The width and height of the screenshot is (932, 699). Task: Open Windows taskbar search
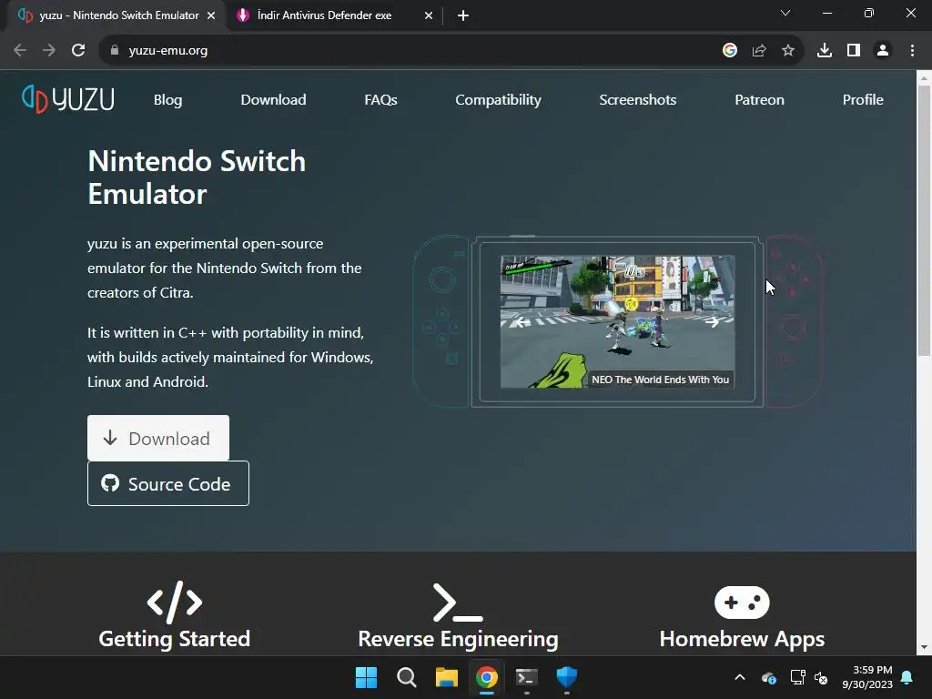click(x=407, y=677)
